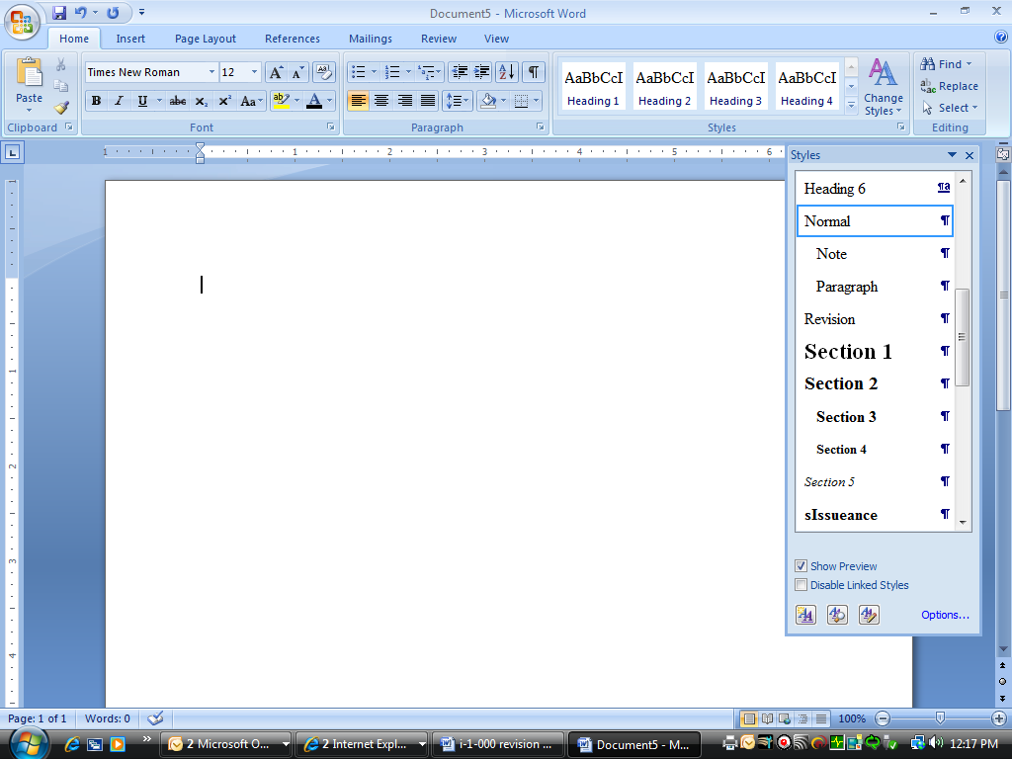The image size is (1012, 759).
Task: Toggle Show/Hide paragraph marks icon
Action: 534,72
